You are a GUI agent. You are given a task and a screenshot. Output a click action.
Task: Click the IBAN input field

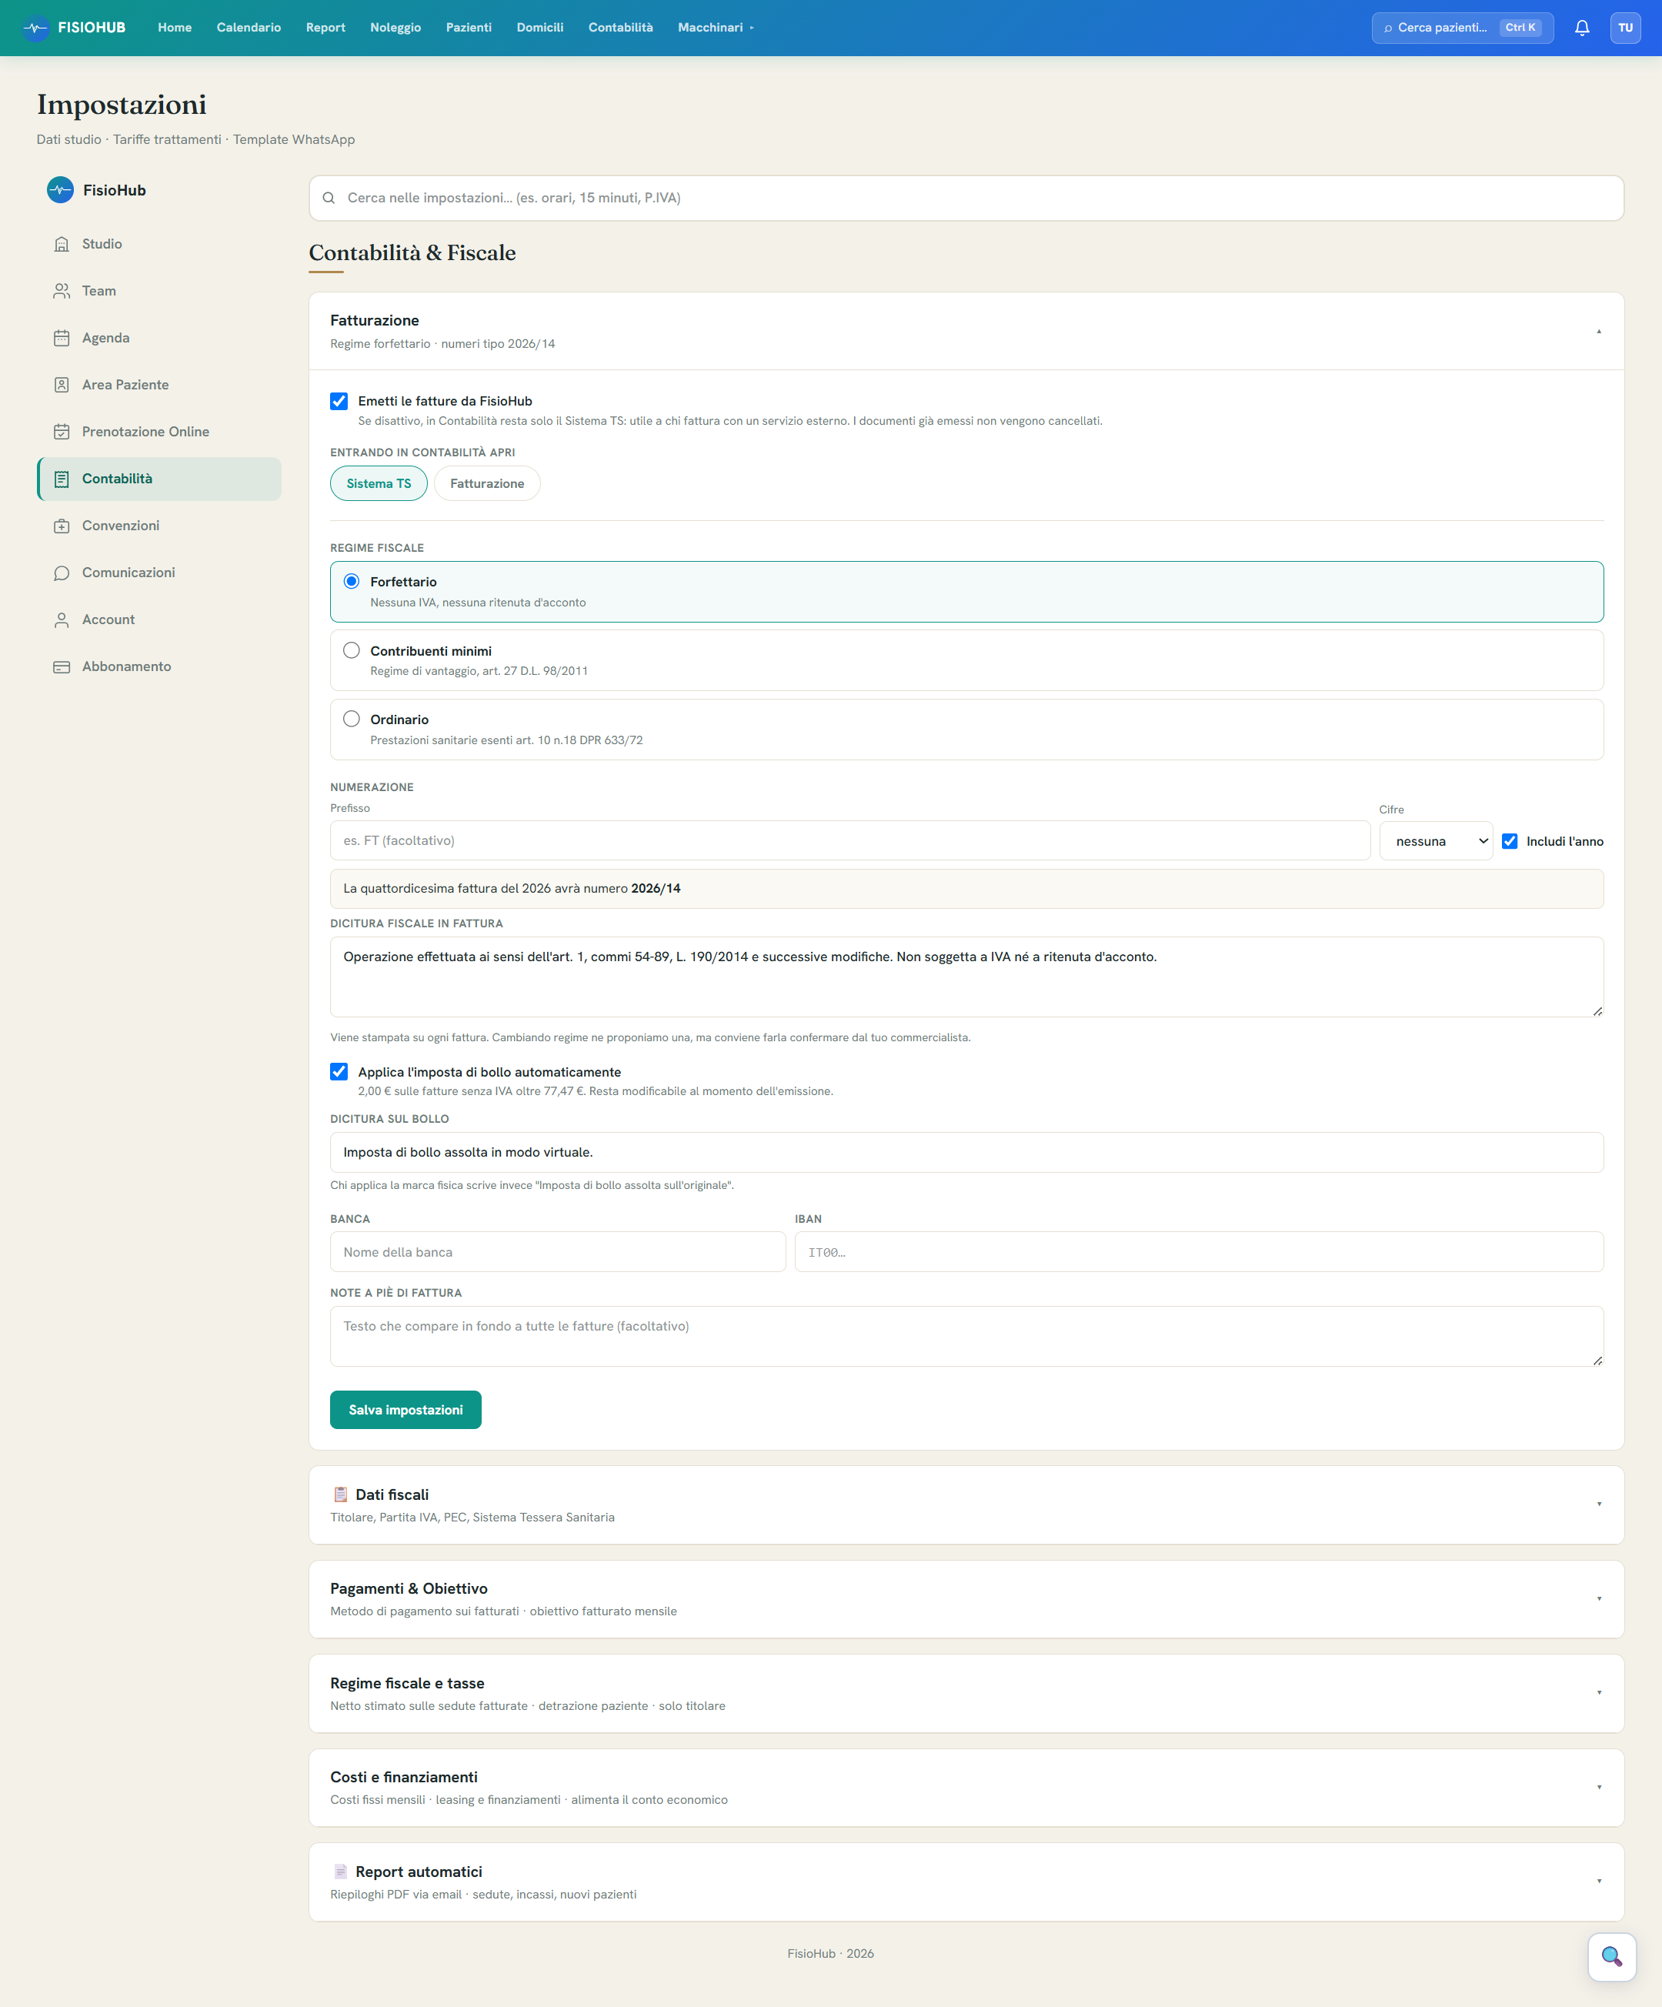(1199, 1252)
